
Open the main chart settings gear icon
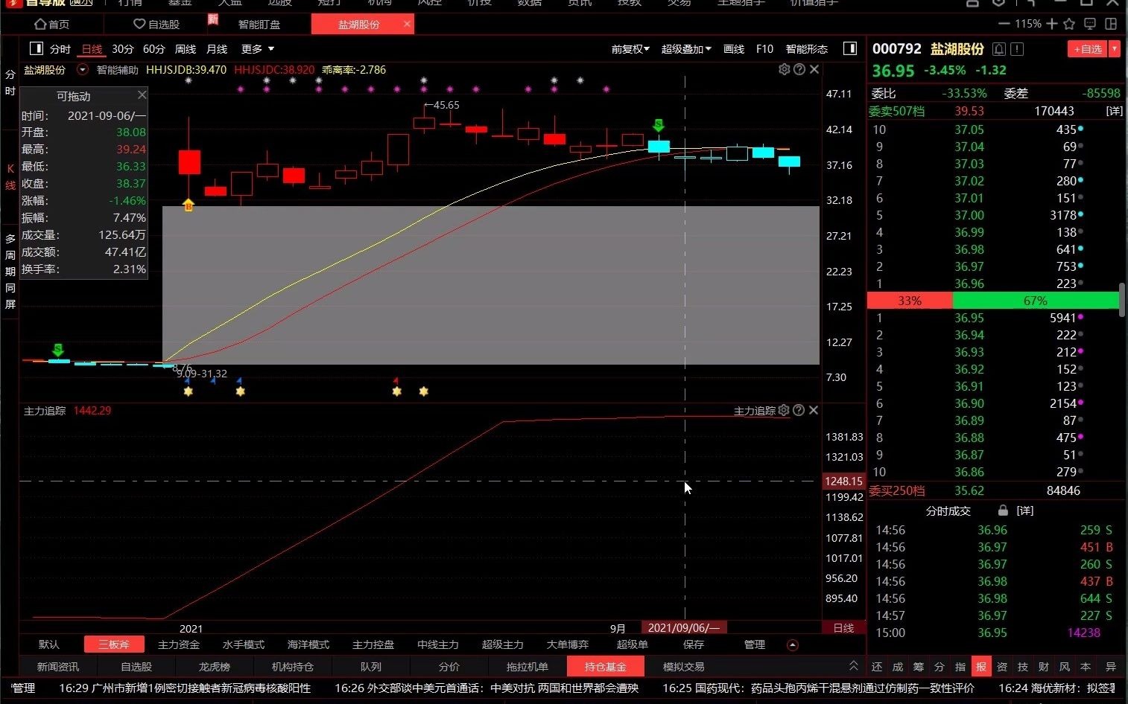[785, 69]
